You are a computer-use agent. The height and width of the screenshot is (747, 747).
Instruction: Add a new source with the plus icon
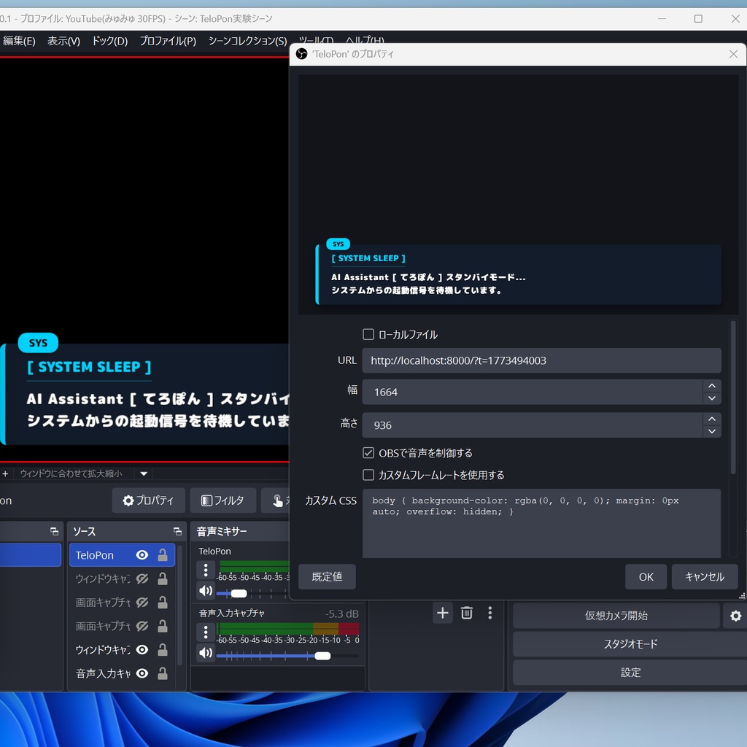coord(442,614)
